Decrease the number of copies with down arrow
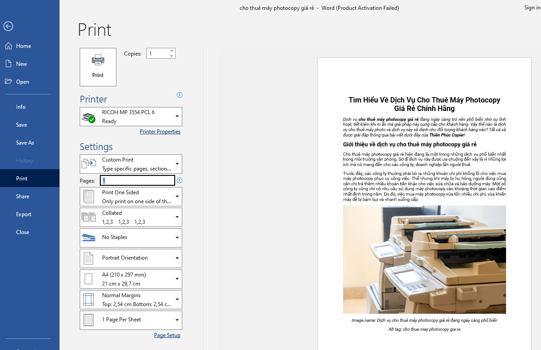The image size is (541, 350). click(x=172, y=56)
